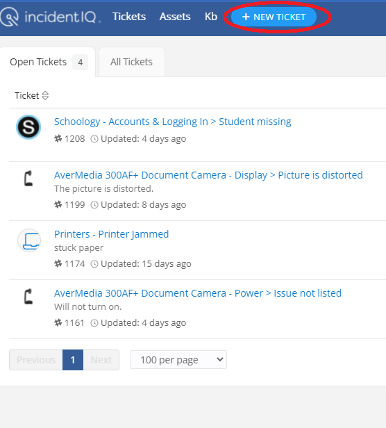Screen dimensions: 386x428
Task: Open the 100 per page dropdown
Action: pyautogui.click(x=178, y=360)
